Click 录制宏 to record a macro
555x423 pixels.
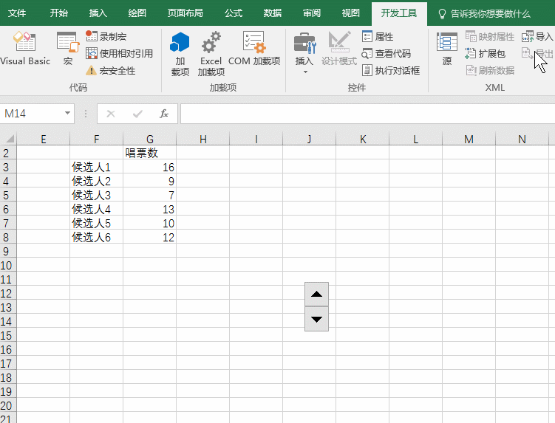(106, 36)
